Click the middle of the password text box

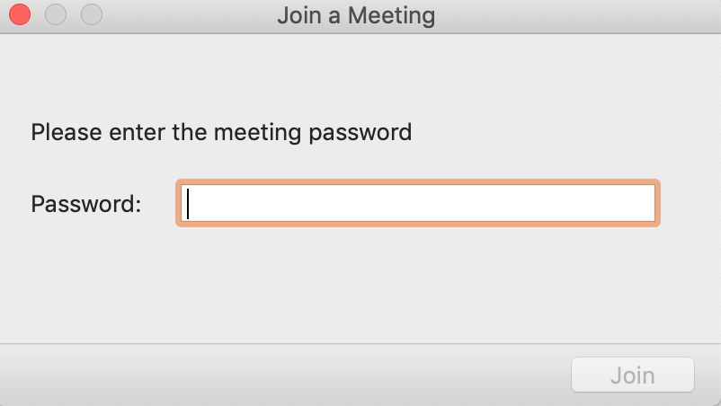[418, 203]
